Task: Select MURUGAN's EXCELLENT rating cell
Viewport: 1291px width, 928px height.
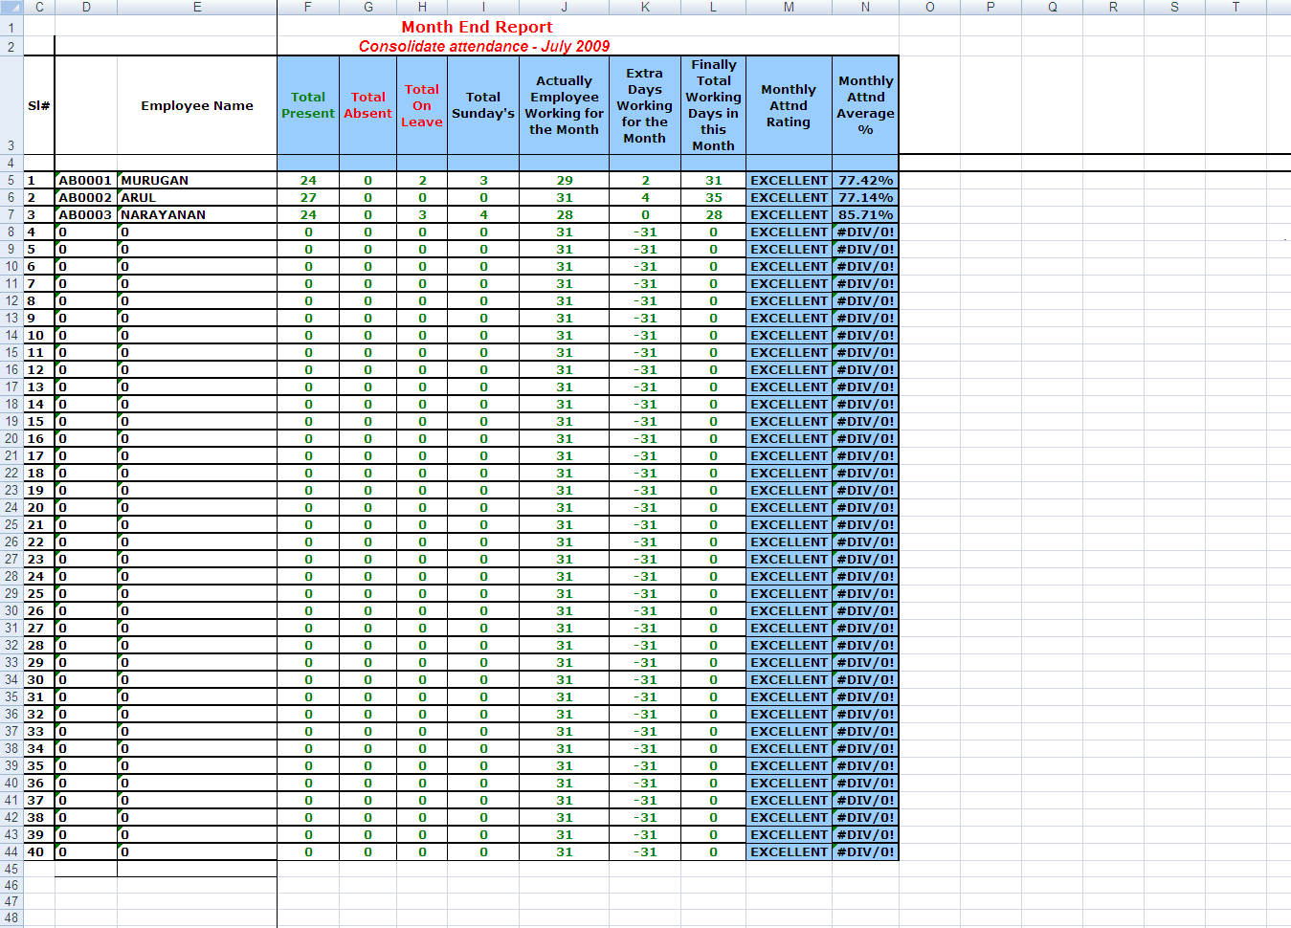Action: (x=788, y=180)
